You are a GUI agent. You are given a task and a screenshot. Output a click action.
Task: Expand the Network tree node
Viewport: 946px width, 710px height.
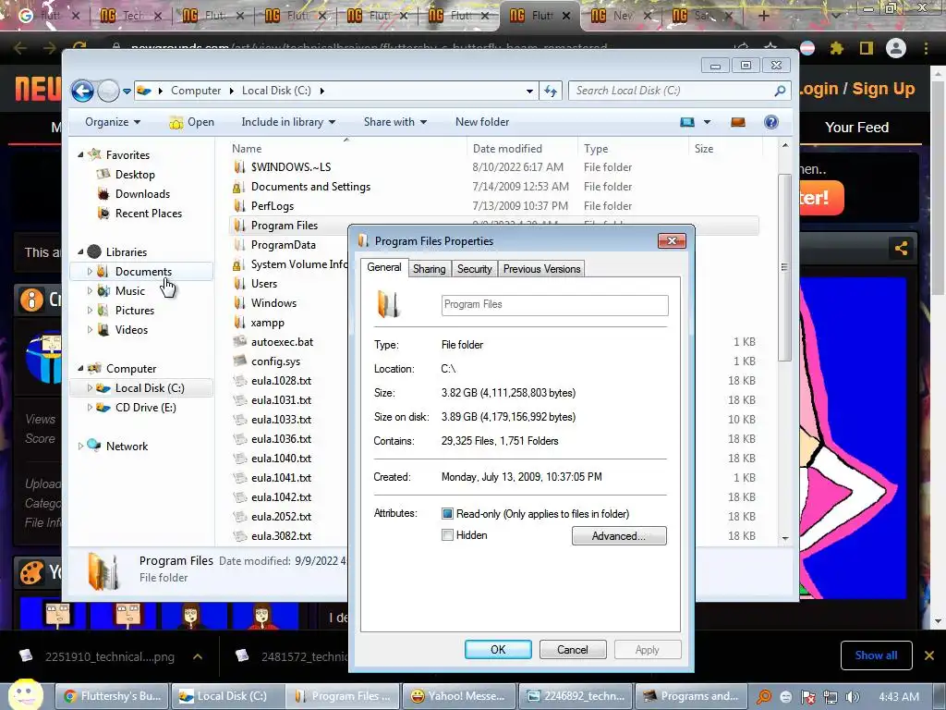(81, 447)
